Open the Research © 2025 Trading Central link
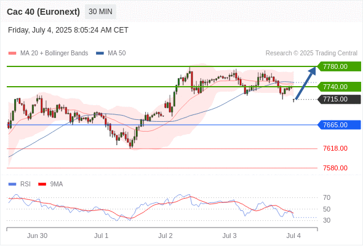The height and width of the screenshot is (246, 363). click(x=311, y=54)
